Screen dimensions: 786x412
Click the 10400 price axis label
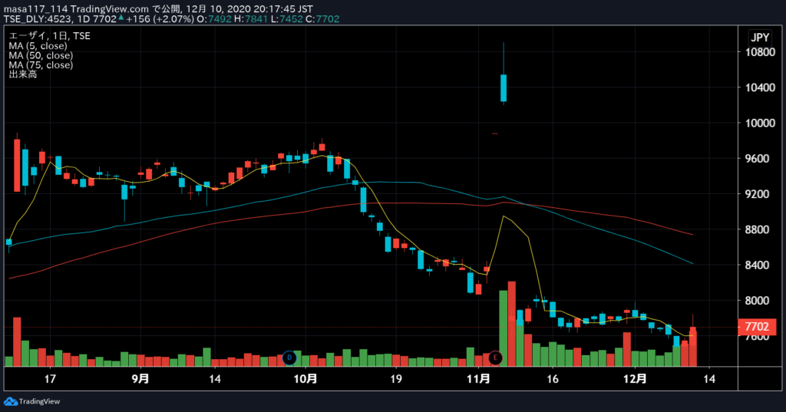(760, 87)
